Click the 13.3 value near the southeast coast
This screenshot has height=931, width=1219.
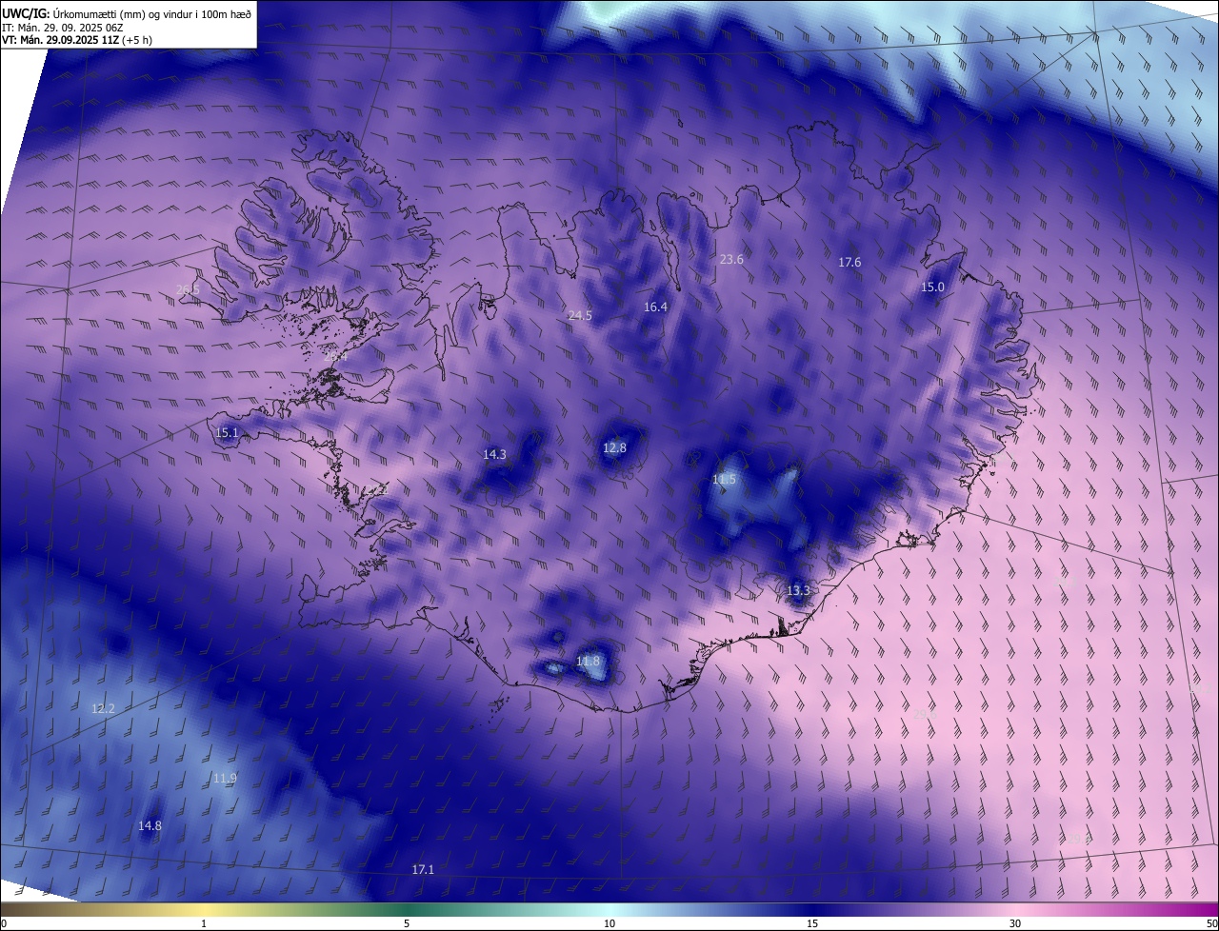click(x=798, y=590)
